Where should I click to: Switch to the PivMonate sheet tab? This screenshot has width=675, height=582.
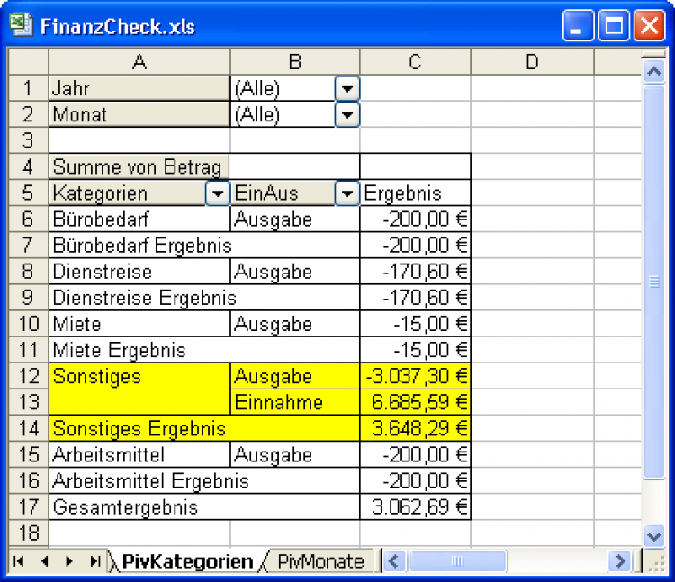click(x=320, y=561)
